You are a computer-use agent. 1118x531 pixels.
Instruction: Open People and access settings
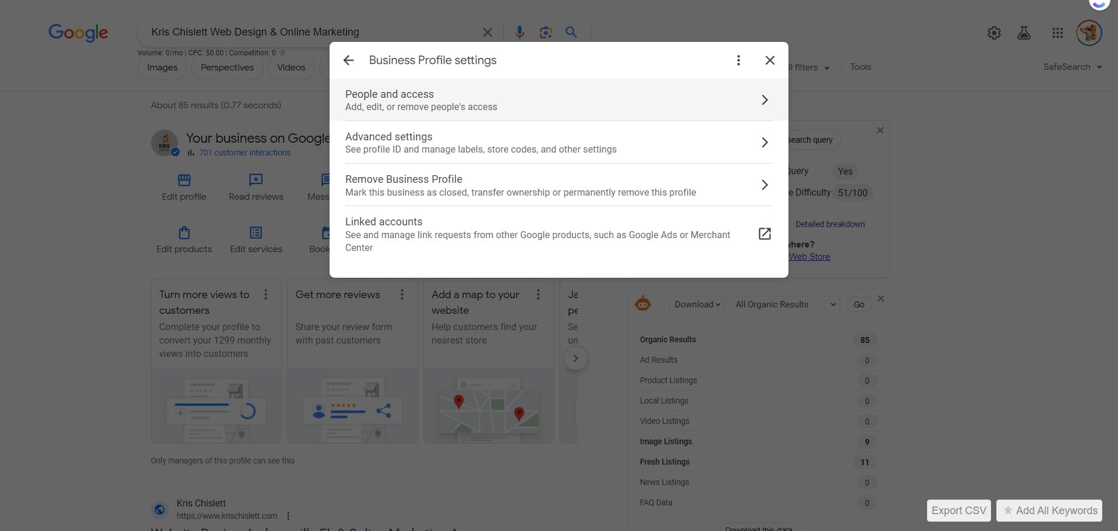point(558,100)
